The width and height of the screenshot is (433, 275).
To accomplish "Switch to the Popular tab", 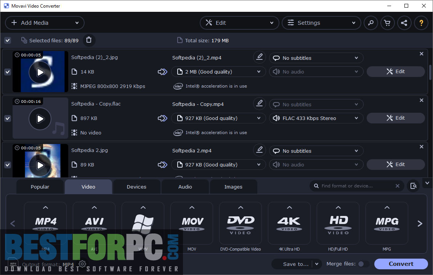I will pyautogui.click(x=40, y=187).
